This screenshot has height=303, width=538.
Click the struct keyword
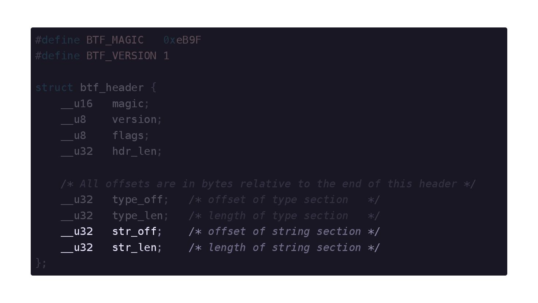54,88
